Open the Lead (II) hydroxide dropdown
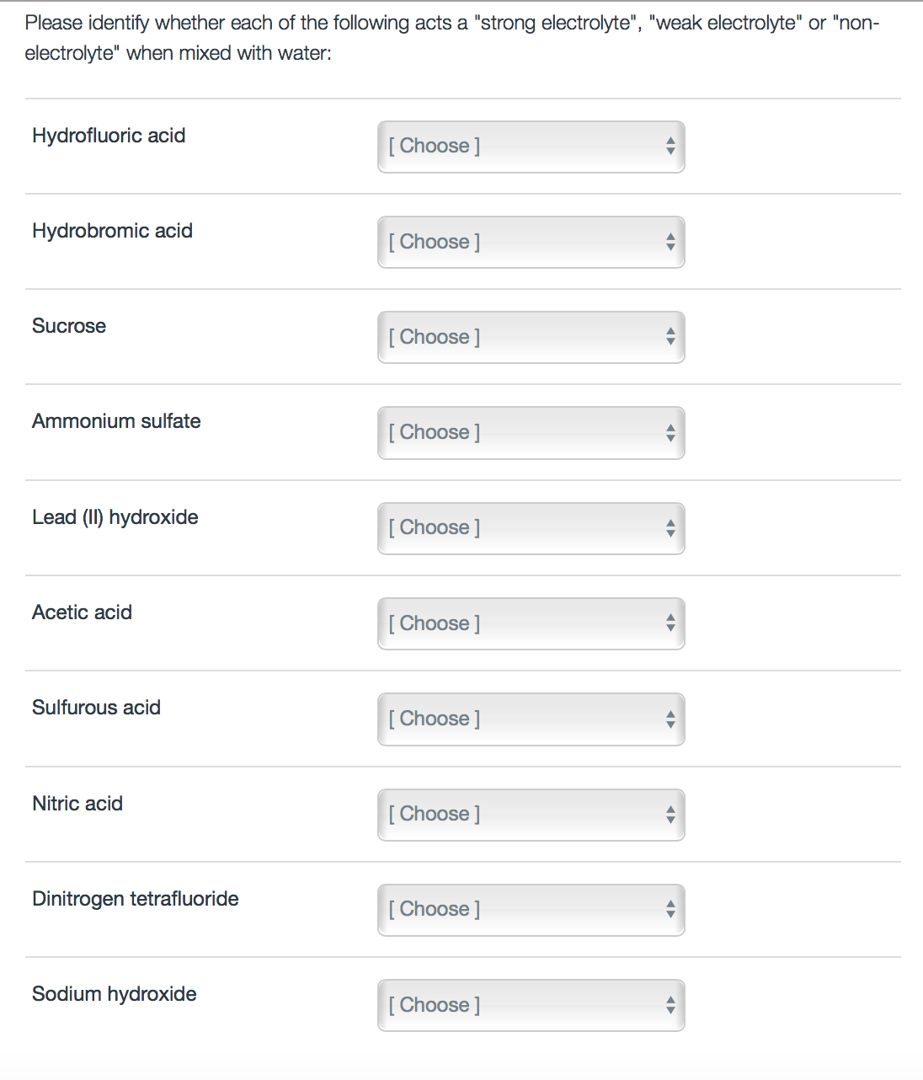923x1080 pixels. click(x=531, y=528)
